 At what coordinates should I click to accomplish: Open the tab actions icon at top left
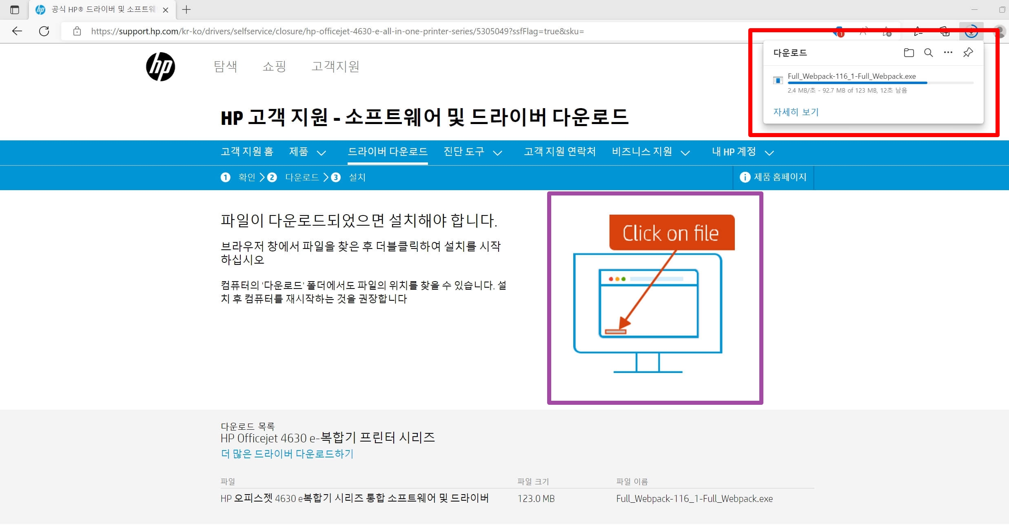point(15,9)
